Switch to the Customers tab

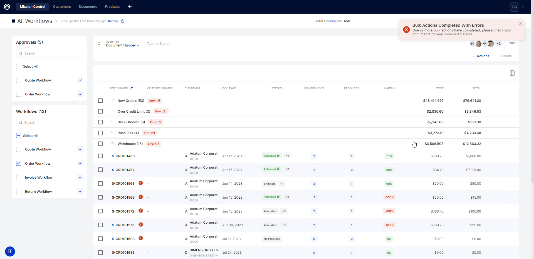[62, 7]
